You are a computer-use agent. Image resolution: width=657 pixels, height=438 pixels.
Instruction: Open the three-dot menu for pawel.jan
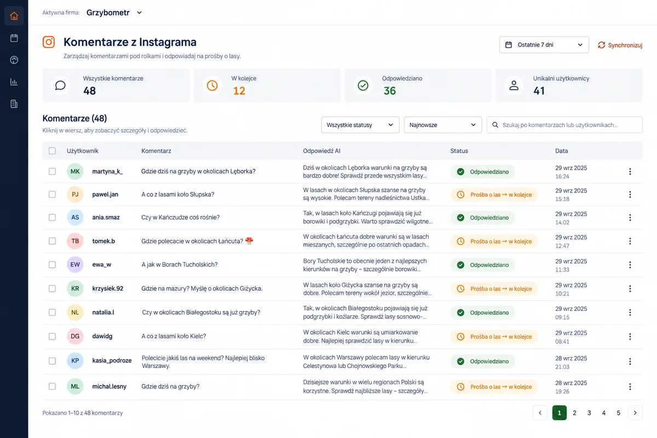(x=630, y=194)
